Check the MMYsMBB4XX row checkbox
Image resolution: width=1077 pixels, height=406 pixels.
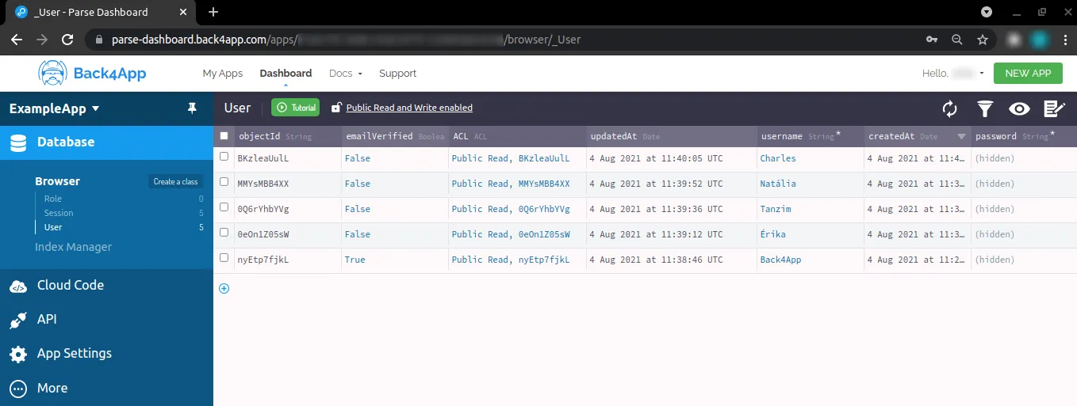[224, 182]
